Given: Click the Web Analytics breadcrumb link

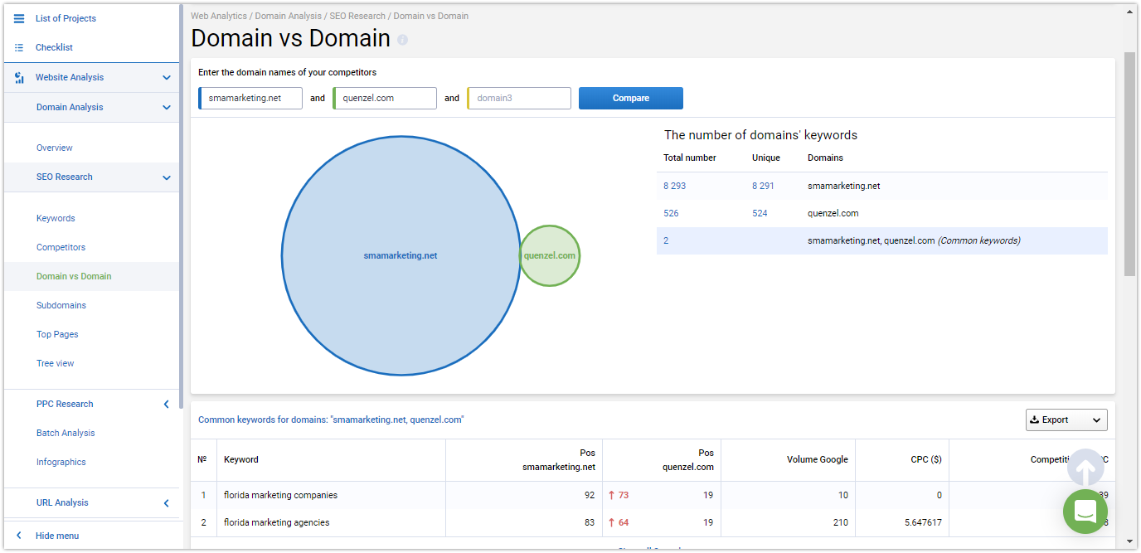Looking at the screenshot, I should 220,16.
